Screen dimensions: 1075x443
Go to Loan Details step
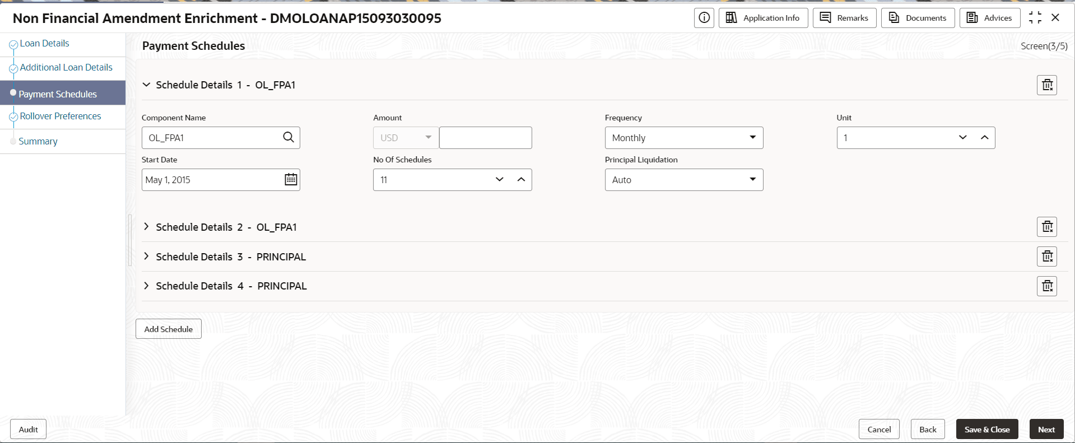coord(45,44)
